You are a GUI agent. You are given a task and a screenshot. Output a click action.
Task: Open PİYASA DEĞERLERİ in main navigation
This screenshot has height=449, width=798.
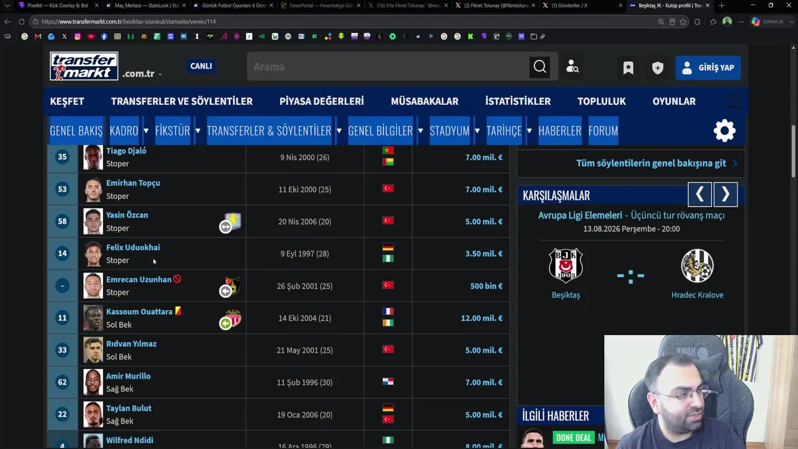[321, 101]
